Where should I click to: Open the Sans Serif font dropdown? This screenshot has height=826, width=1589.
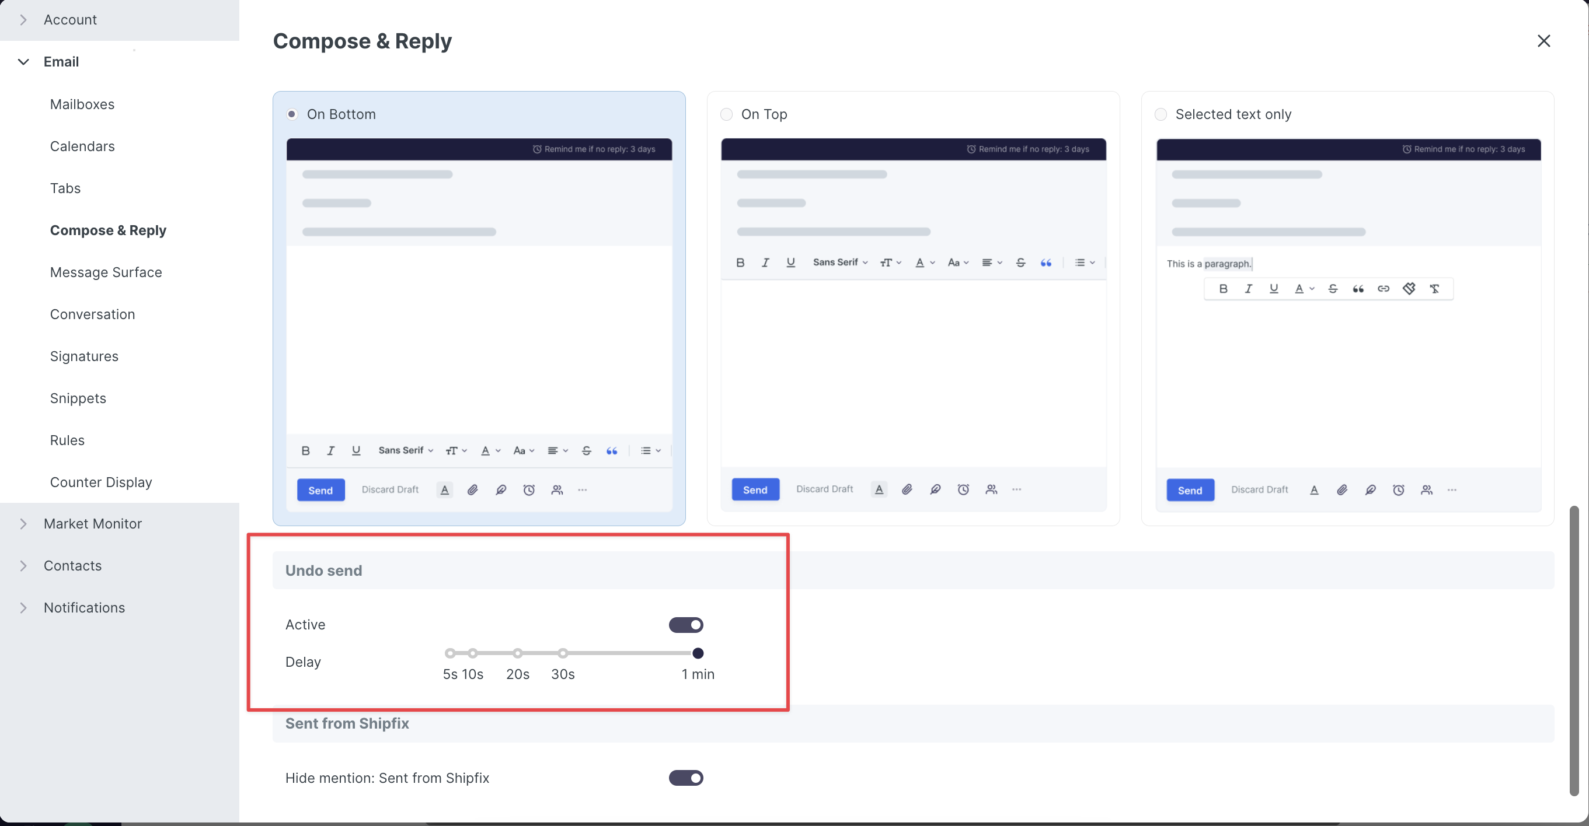tap(405, 450)
